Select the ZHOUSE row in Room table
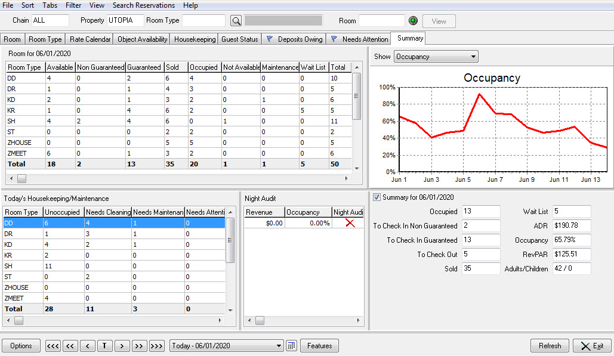The height and width of the screenshot is (356, 614). pyautogui.click(x=178, y=143)
